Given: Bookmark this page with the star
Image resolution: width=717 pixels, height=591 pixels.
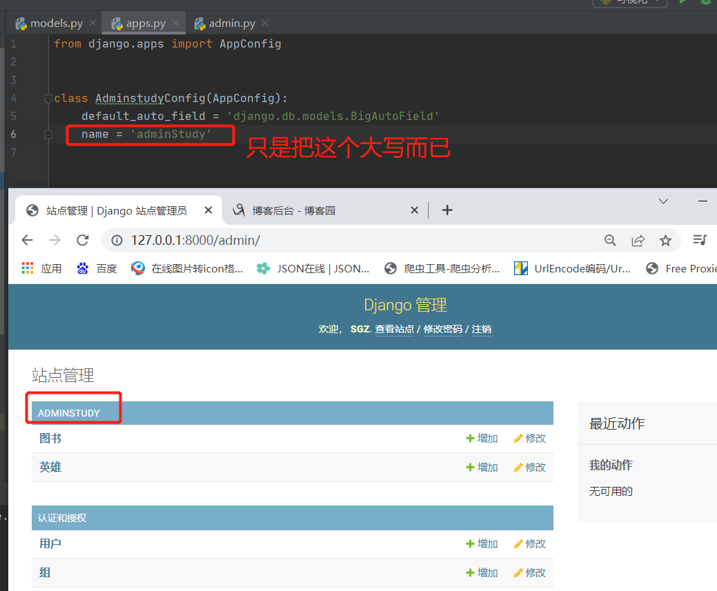Looking at the screenshot, I should 666,241.
